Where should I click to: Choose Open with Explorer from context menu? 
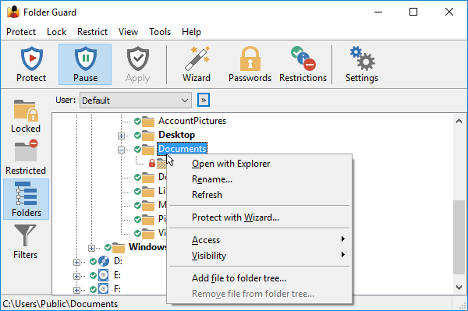click(259, 164)
